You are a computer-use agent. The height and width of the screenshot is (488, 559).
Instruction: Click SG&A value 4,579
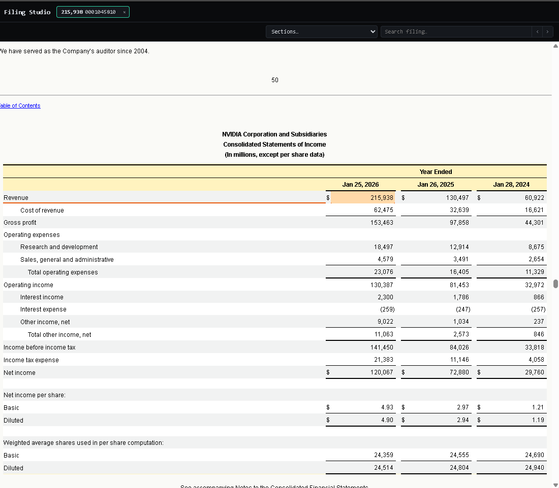[385, 259]
